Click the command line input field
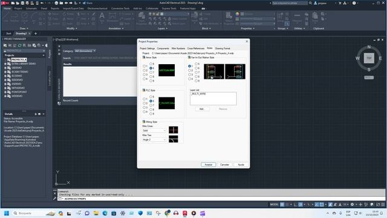This screenshot has width=387, height=218. tap(222, 199)
